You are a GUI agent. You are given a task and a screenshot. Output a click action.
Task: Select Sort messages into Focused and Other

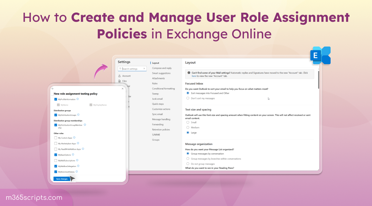point(188,93)
